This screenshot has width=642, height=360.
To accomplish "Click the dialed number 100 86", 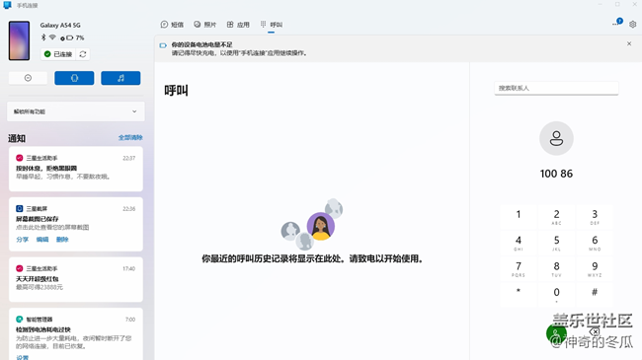I will tap(556, 174).
